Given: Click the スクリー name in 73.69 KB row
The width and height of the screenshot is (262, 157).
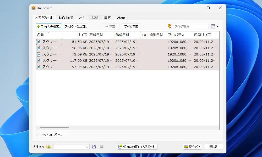Looking at the screenshot, I should tap(51, 54).
